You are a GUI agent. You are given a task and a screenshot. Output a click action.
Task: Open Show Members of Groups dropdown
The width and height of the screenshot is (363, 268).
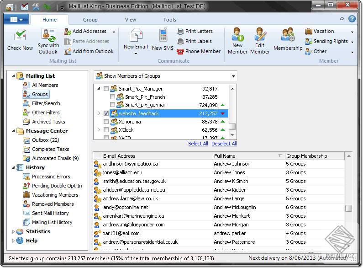[x=165, y=76]
